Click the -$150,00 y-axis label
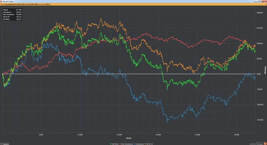The height and width of the screenshot is (145, 267). (x=260, y=120)
